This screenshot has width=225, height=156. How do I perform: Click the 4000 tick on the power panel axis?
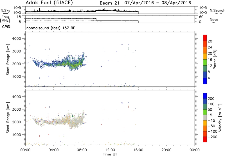tap(17, 39)
